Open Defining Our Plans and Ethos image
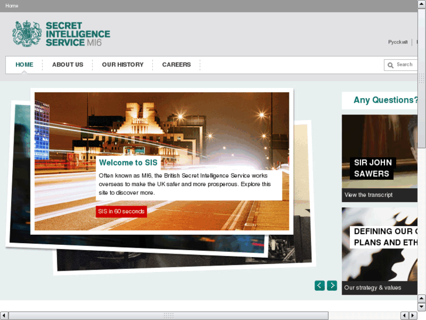 [380, 244]
